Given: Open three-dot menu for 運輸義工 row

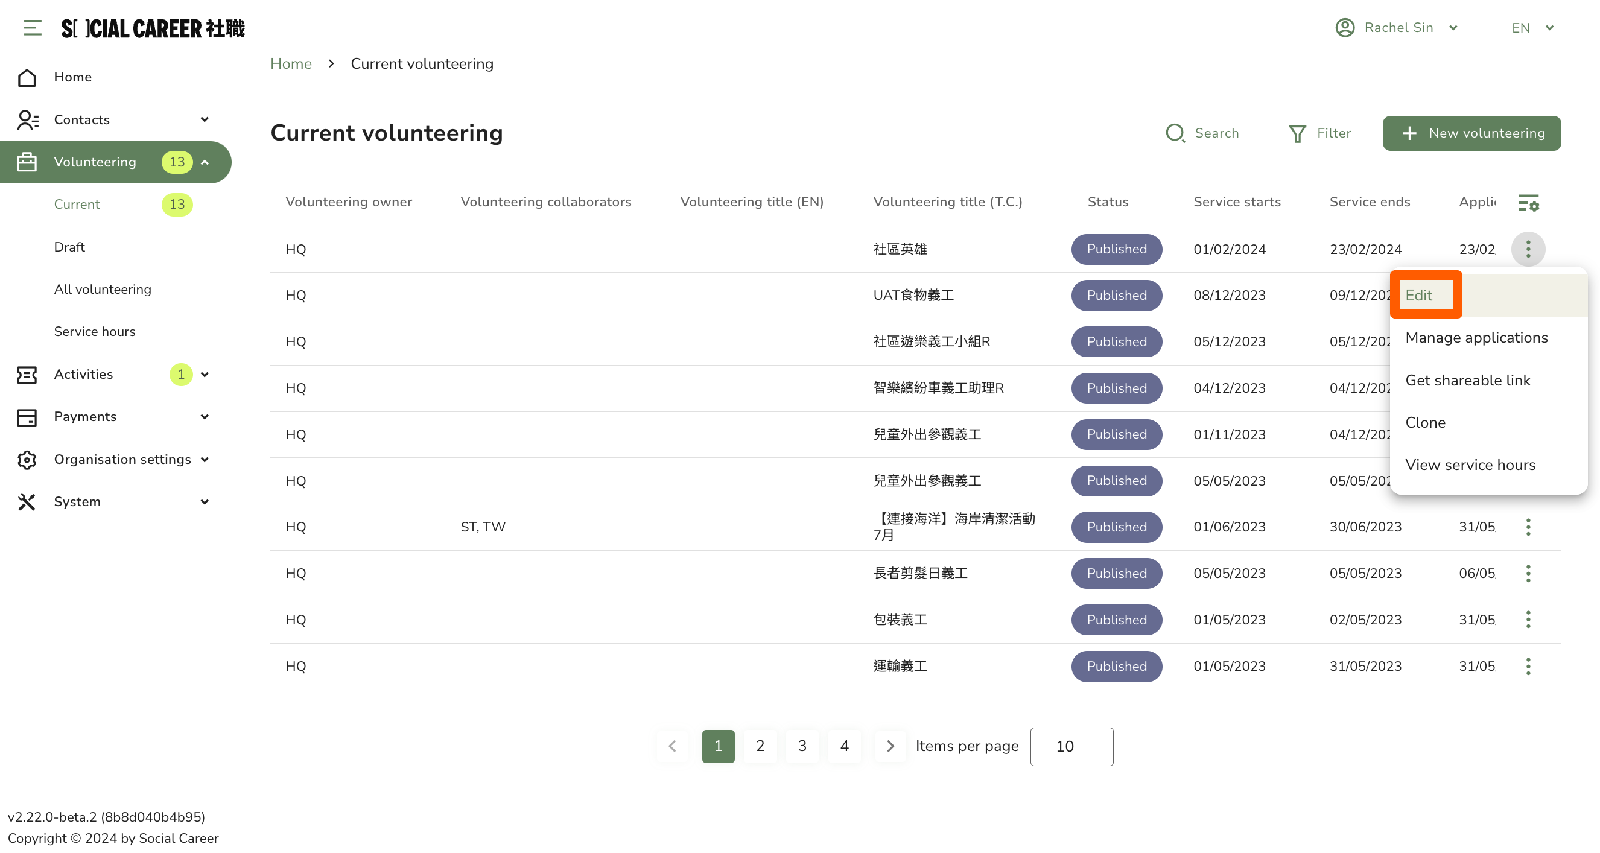Looking at the screenshot, I should pyautogui.click(x=1528, y=666).
